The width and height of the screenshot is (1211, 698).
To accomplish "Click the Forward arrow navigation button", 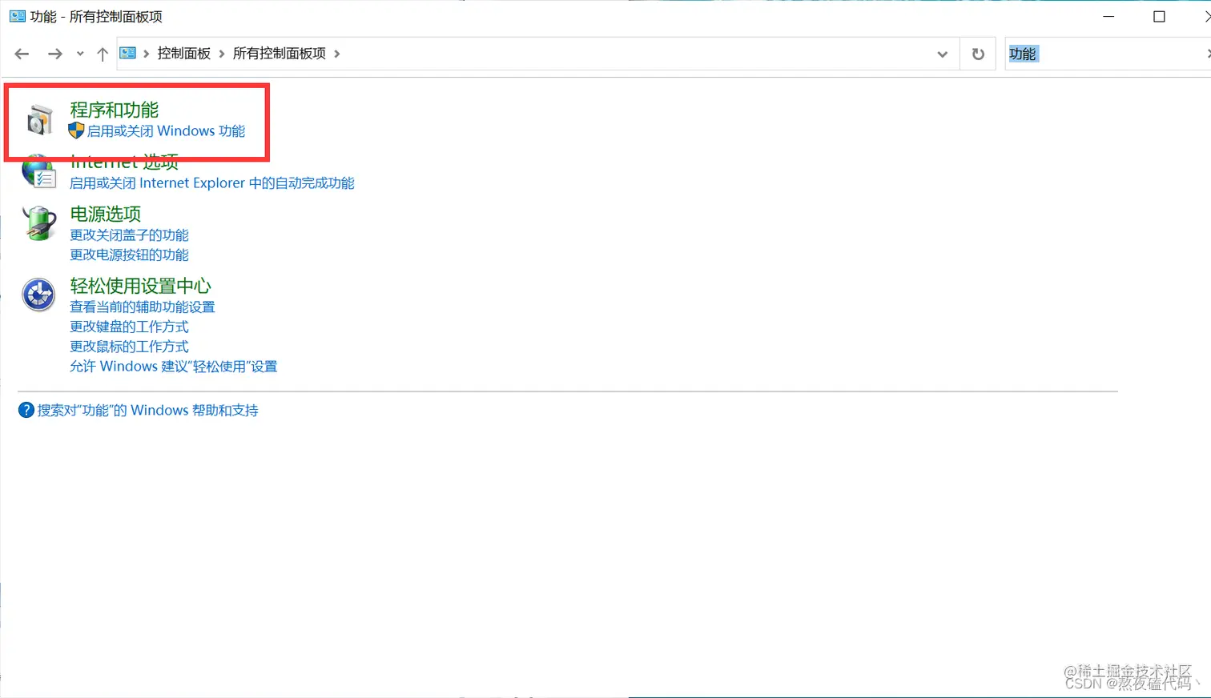I will pos(54,54).
